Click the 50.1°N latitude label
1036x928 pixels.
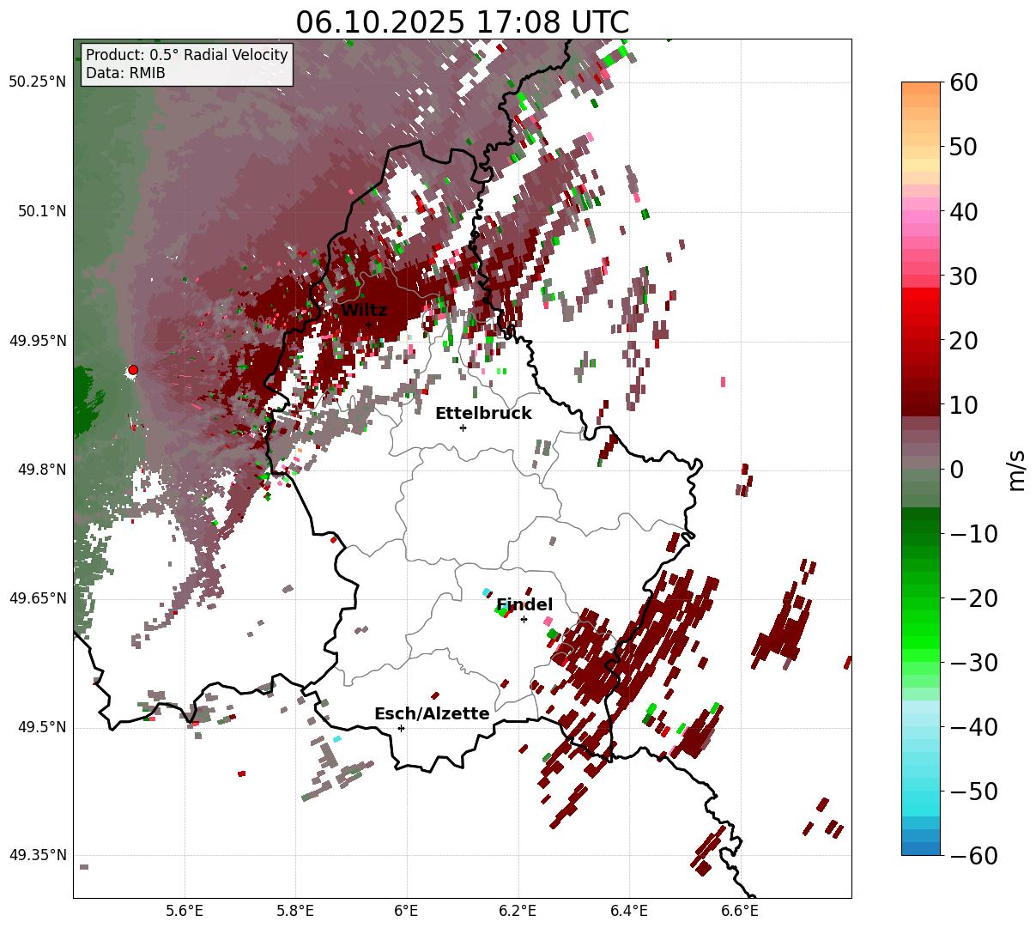pos(41,211)
